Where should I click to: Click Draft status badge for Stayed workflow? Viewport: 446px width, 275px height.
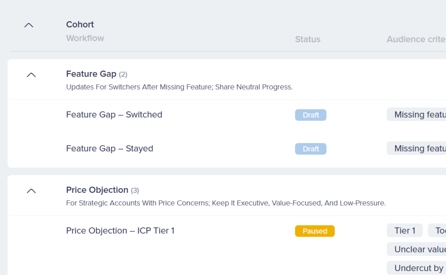pyautogui.click(x=311, y=149)
